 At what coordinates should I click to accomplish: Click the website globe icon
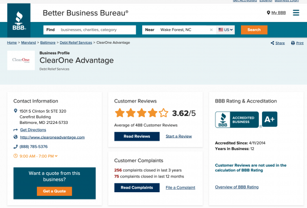click(x=15, y=137)
